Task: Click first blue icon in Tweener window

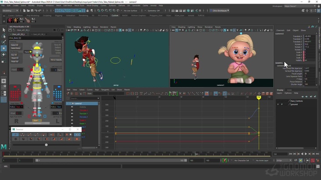Action: [15, 135]
